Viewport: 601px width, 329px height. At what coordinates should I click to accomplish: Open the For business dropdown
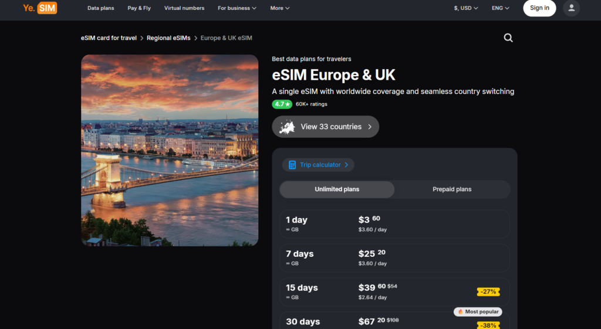(237, 8)
